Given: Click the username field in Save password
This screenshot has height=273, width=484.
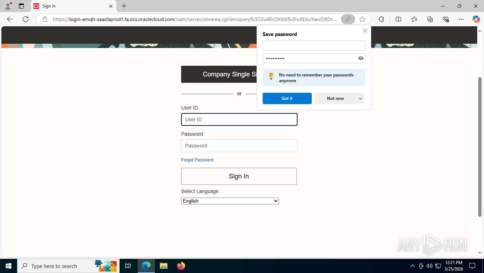Looking at the screenshot, I should (x=314, y=45).
